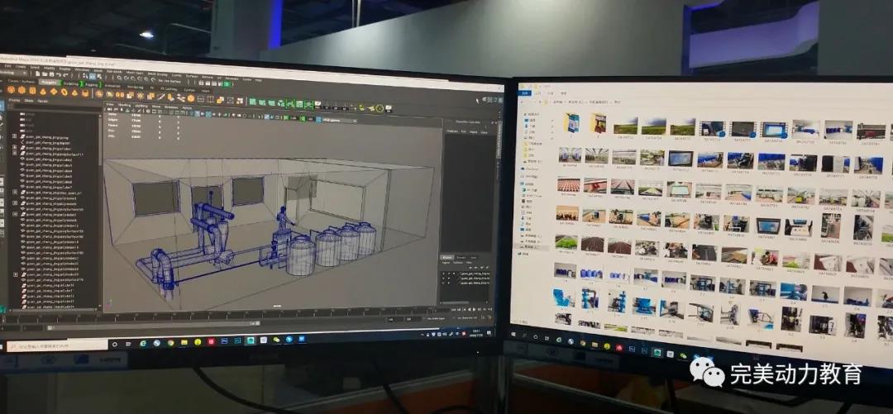Open the viewport Lighting menu
The width and height of the screenshot is (893, 414).
141,106
